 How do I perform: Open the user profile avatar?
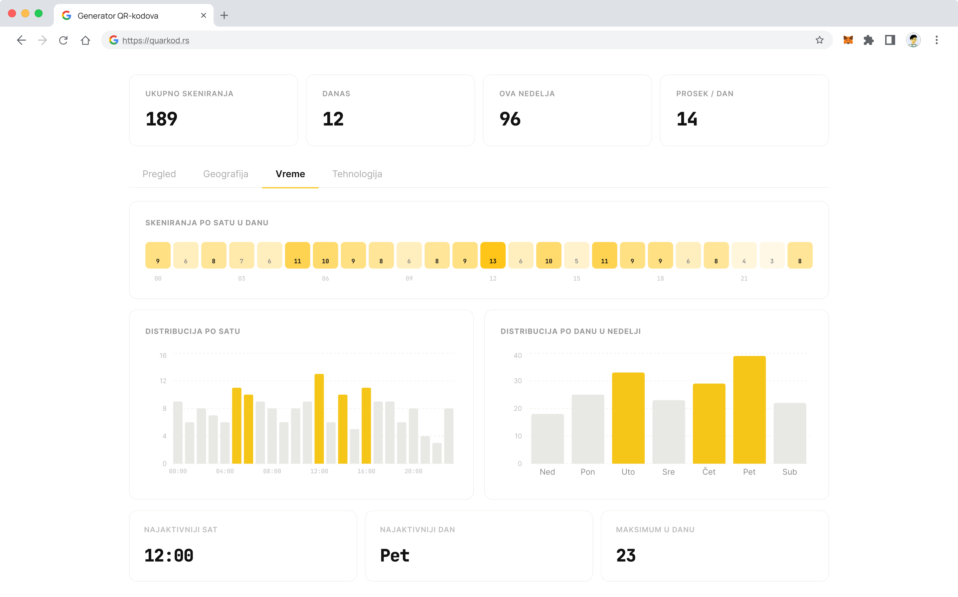tap(913, 40)
